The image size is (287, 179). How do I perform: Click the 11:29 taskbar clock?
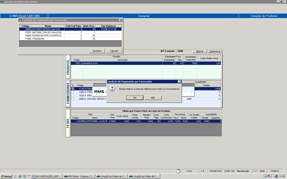point(282,176)
